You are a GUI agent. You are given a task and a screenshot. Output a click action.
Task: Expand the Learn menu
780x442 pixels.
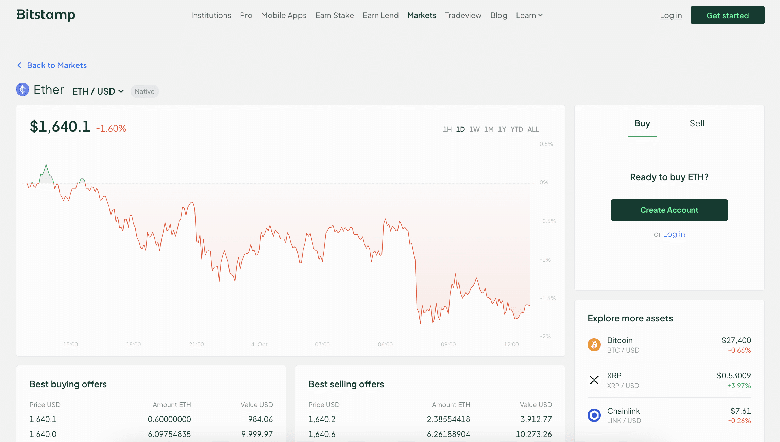[530, 15]
